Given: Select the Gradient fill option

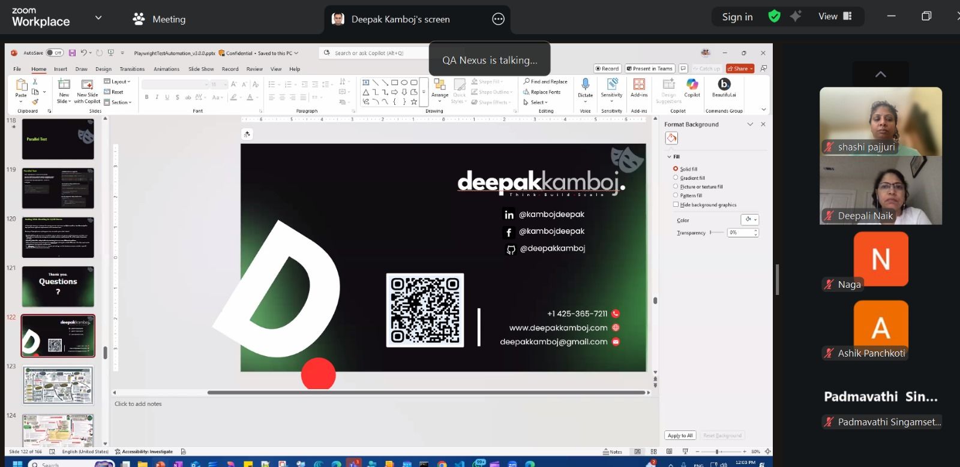Looking at the screenshot, I should pos(676,177).
